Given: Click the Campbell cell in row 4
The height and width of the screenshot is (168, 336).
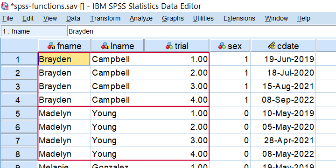Looking at the screenshot, I should click(x=117, y=100).
